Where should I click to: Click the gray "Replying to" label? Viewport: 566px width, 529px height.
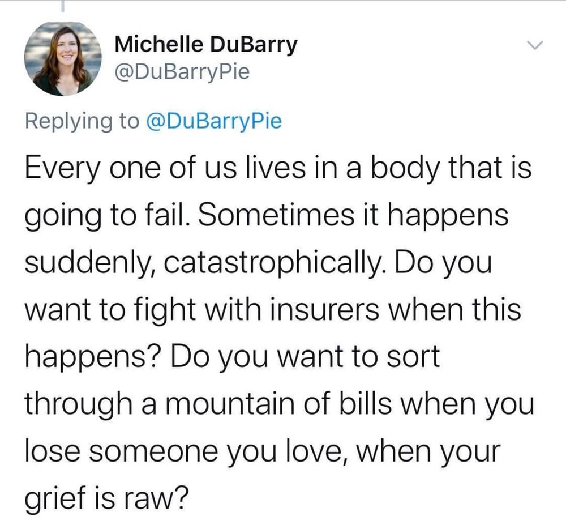pos(82,122)
